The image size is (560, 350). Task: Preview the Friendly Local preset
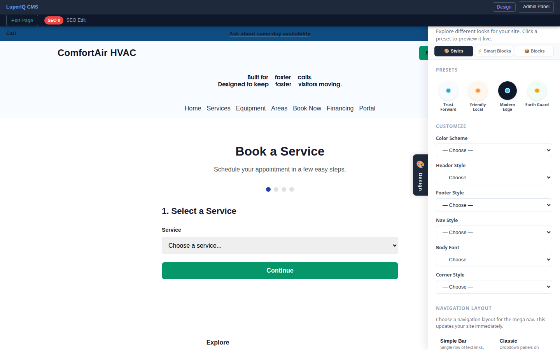tap(478, 90)
